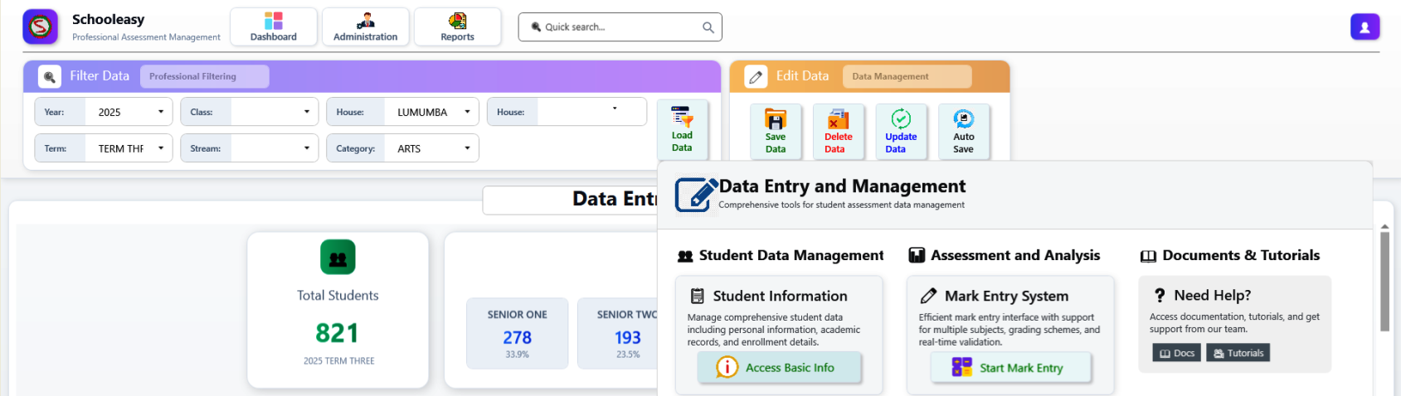Open the Administration menu
Viewport: 1401px width, 396px height.
coord(365,27)
